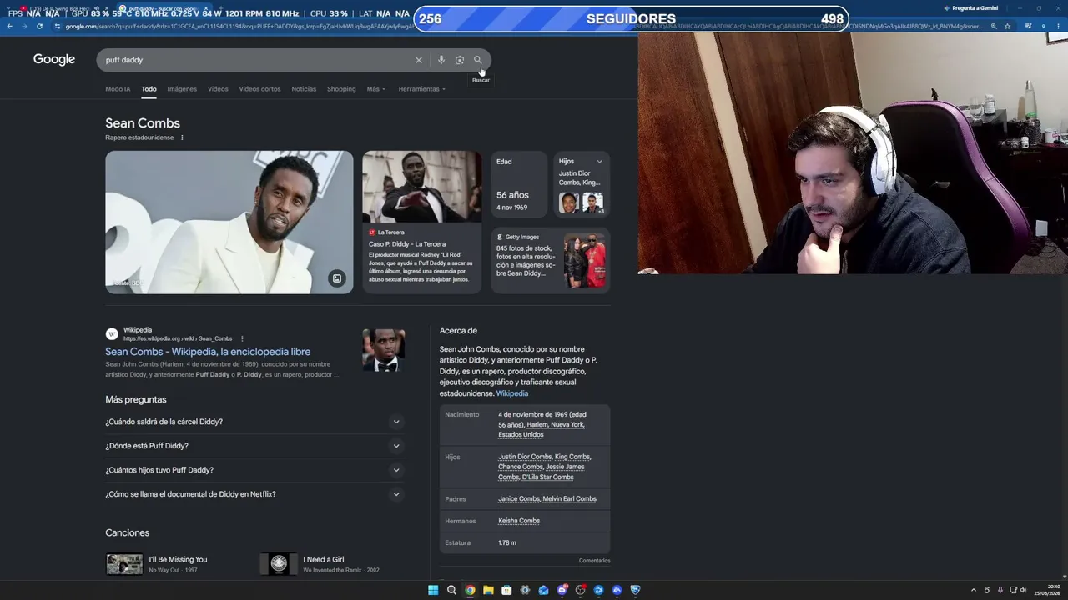
Task: Open OBS Studio from the taskbar
Action: click(x=580, y=590)
